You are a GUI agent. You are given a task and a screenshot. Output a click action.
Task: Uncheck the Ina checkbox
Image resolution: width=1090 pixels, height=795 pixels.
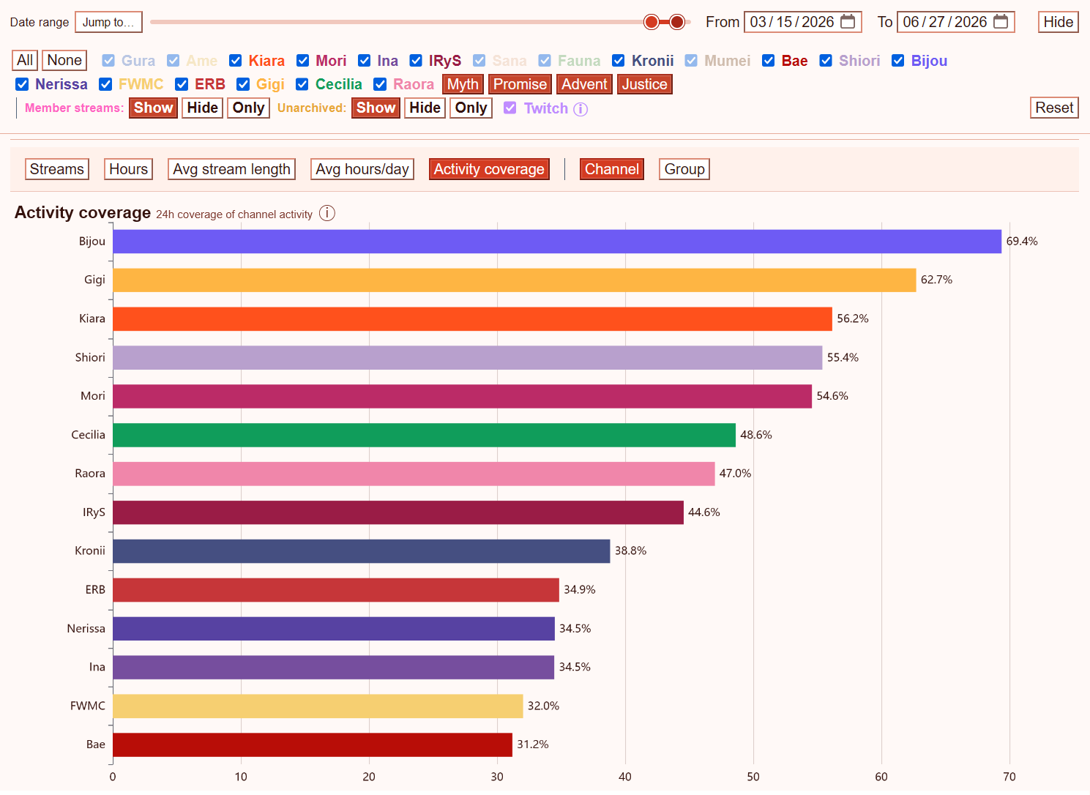pos(365,61)
